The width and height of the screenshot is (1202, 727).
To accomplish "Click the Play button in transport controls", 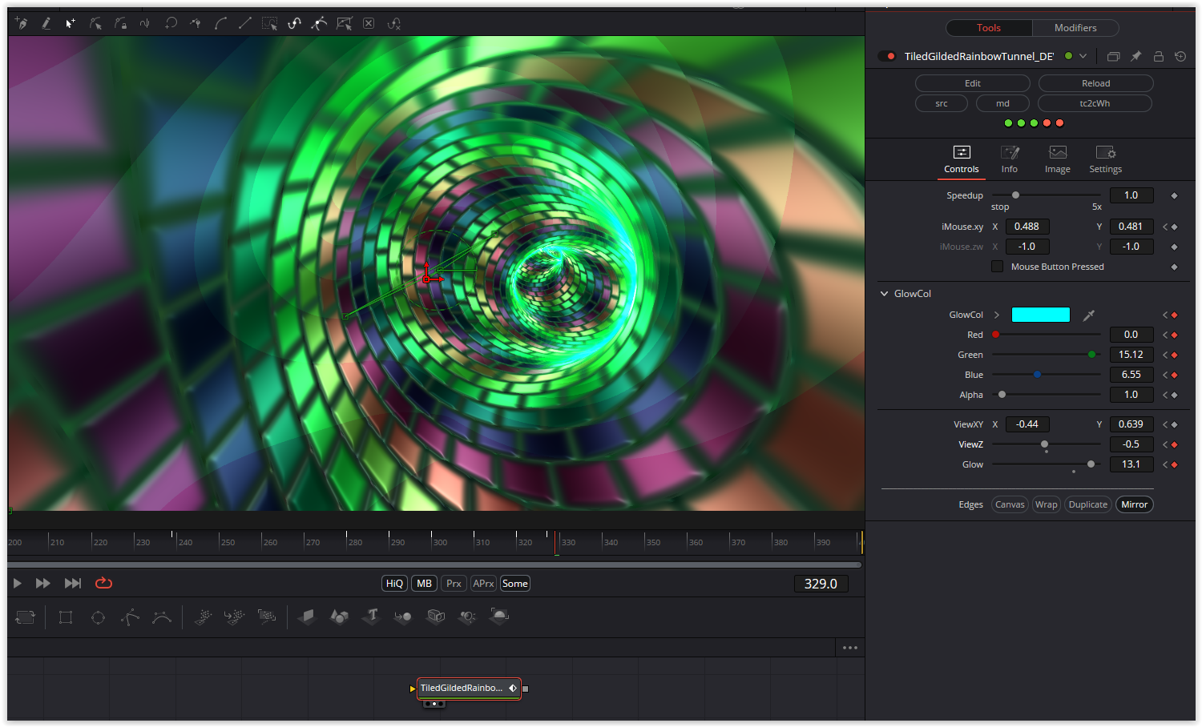I will pyautogui.click(x=18, y=583).
